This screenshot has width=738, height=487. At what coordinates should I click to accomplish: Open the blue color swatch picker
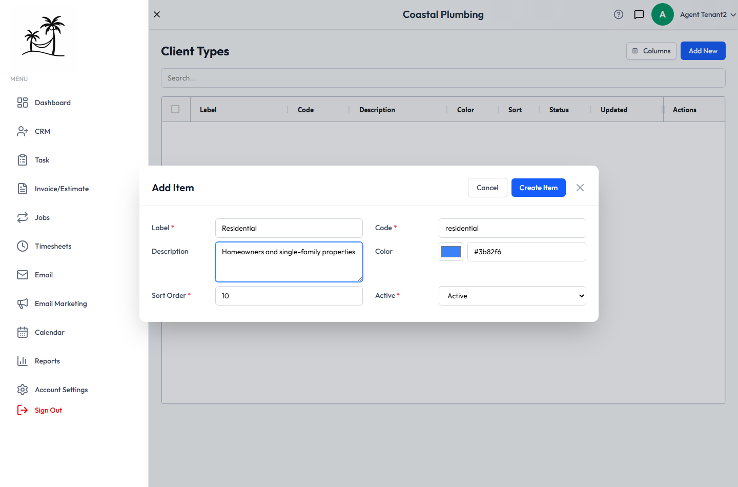click(x=451, y=252)
